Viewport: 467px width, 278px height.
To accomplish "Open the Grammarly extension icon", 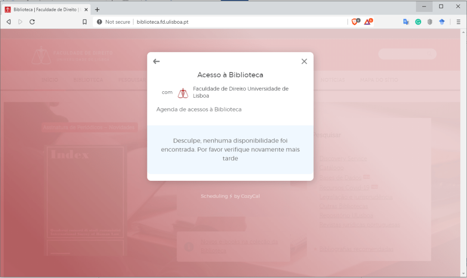I will click(x=418, y=21).
